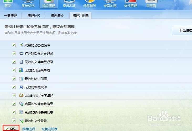Select row text 残留的软件卸载信息
Viewport: 192px width, 131px height.
tap(39, 104)
